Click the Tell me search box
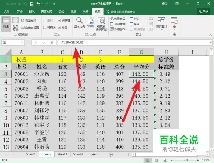 (x=121, y=12)
